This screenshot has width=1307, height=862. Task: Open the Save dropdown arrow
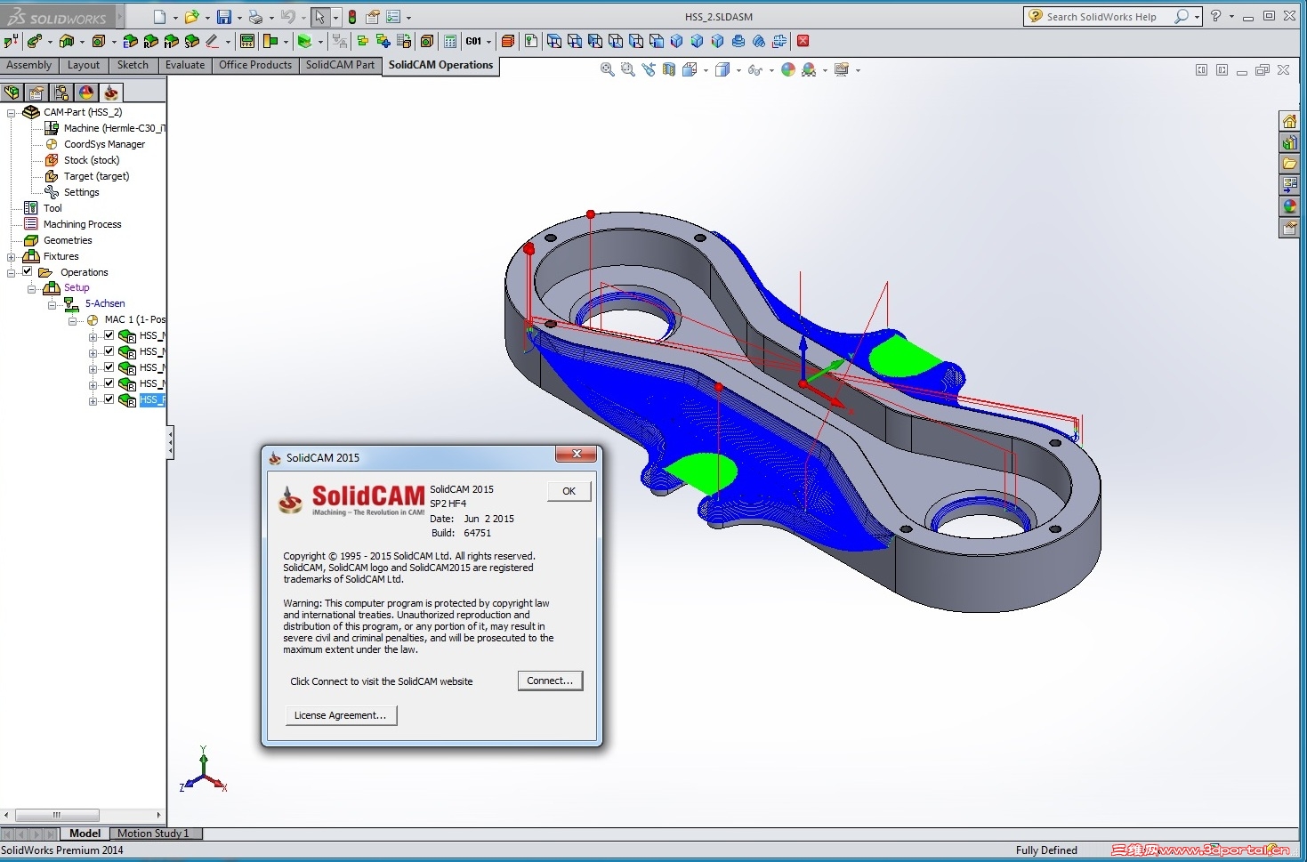coord(238,18)
